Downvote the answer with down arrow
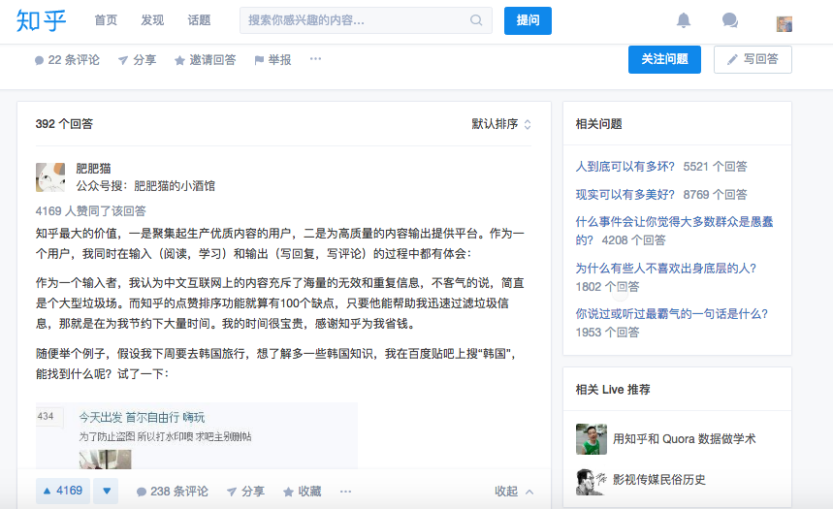The height and width of the screenshot is (509, 833). point(107,491)
